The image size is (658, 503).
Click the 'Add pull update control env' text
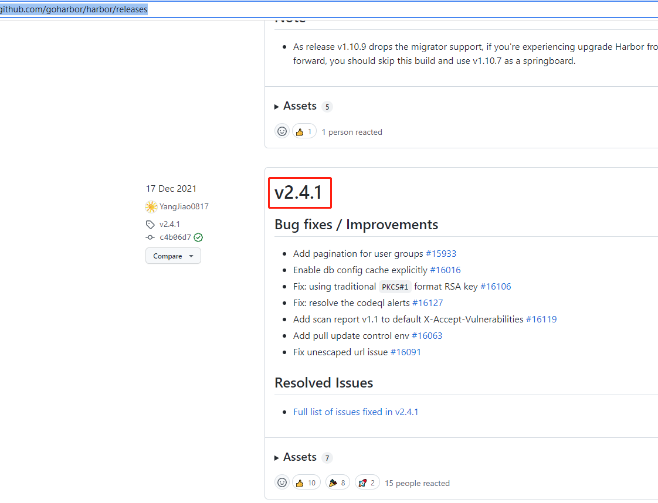click(351, 335)
